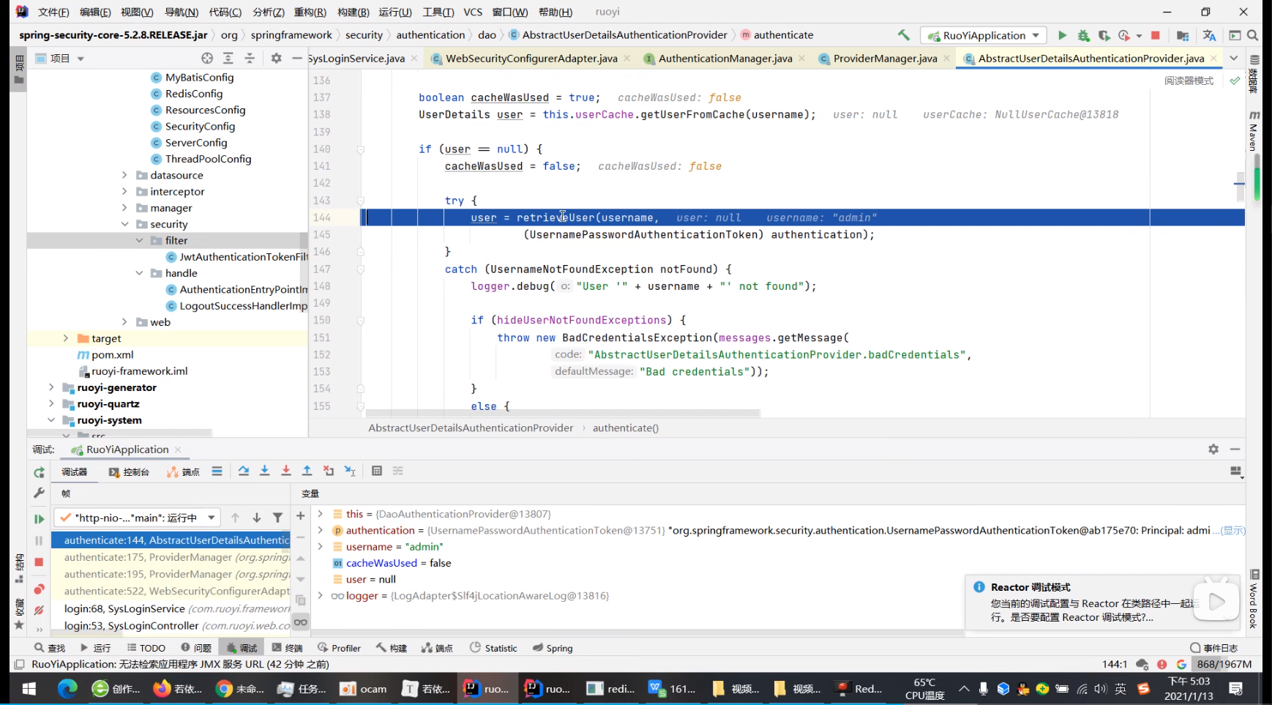The image size is (1272, 705).
Task: Open Profiler tool window
Action: [339, 648]
